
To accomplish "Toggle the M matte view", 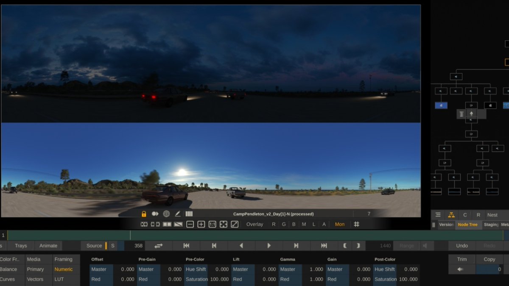I will click(x=304, y=224).
